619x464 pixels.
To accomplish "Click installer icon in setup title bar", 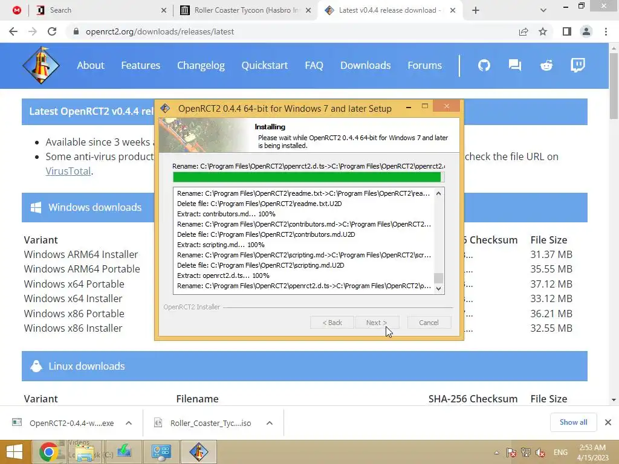I will click(x=166, y=108).
